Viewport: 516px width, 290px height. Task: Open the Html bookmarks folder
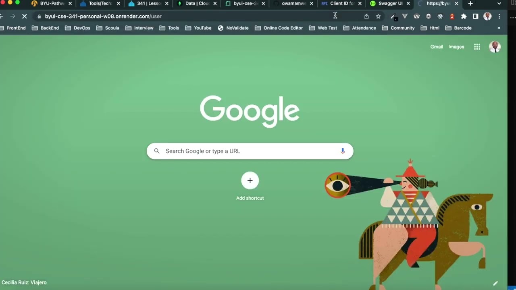click(x=430, y=28)
